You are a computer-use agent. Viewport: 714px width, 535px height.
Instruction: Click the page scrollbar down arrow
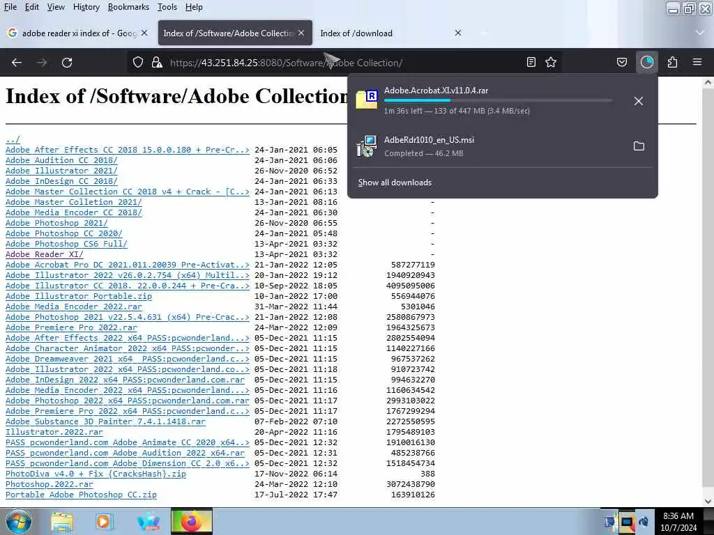tap(708, 502)
